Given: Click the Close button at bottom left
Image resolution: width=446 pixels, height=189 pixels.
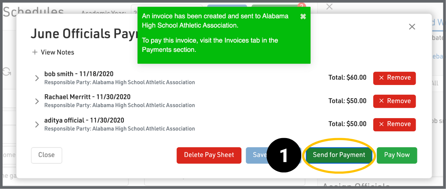Looking at the screenshot, I should 47,155.
